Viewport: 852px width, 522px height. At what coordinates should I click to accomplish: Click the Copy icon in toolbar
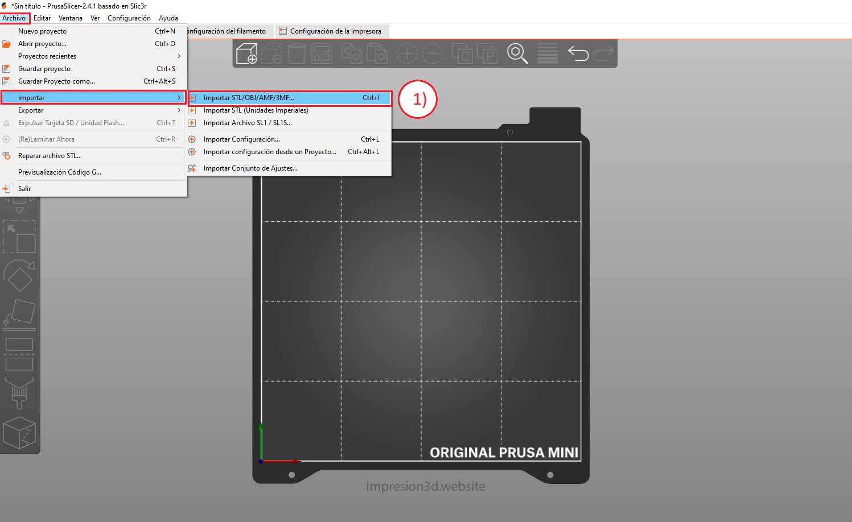click(x=352, y=53)
